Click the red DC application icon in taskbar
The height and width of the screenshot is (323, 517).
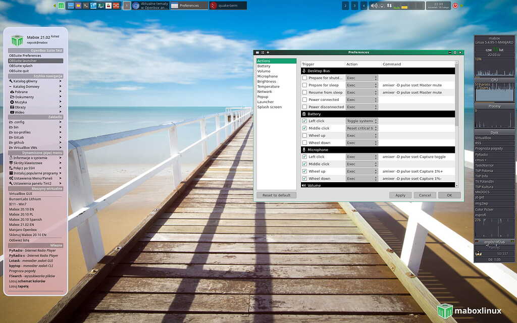[x=116, y=6]
